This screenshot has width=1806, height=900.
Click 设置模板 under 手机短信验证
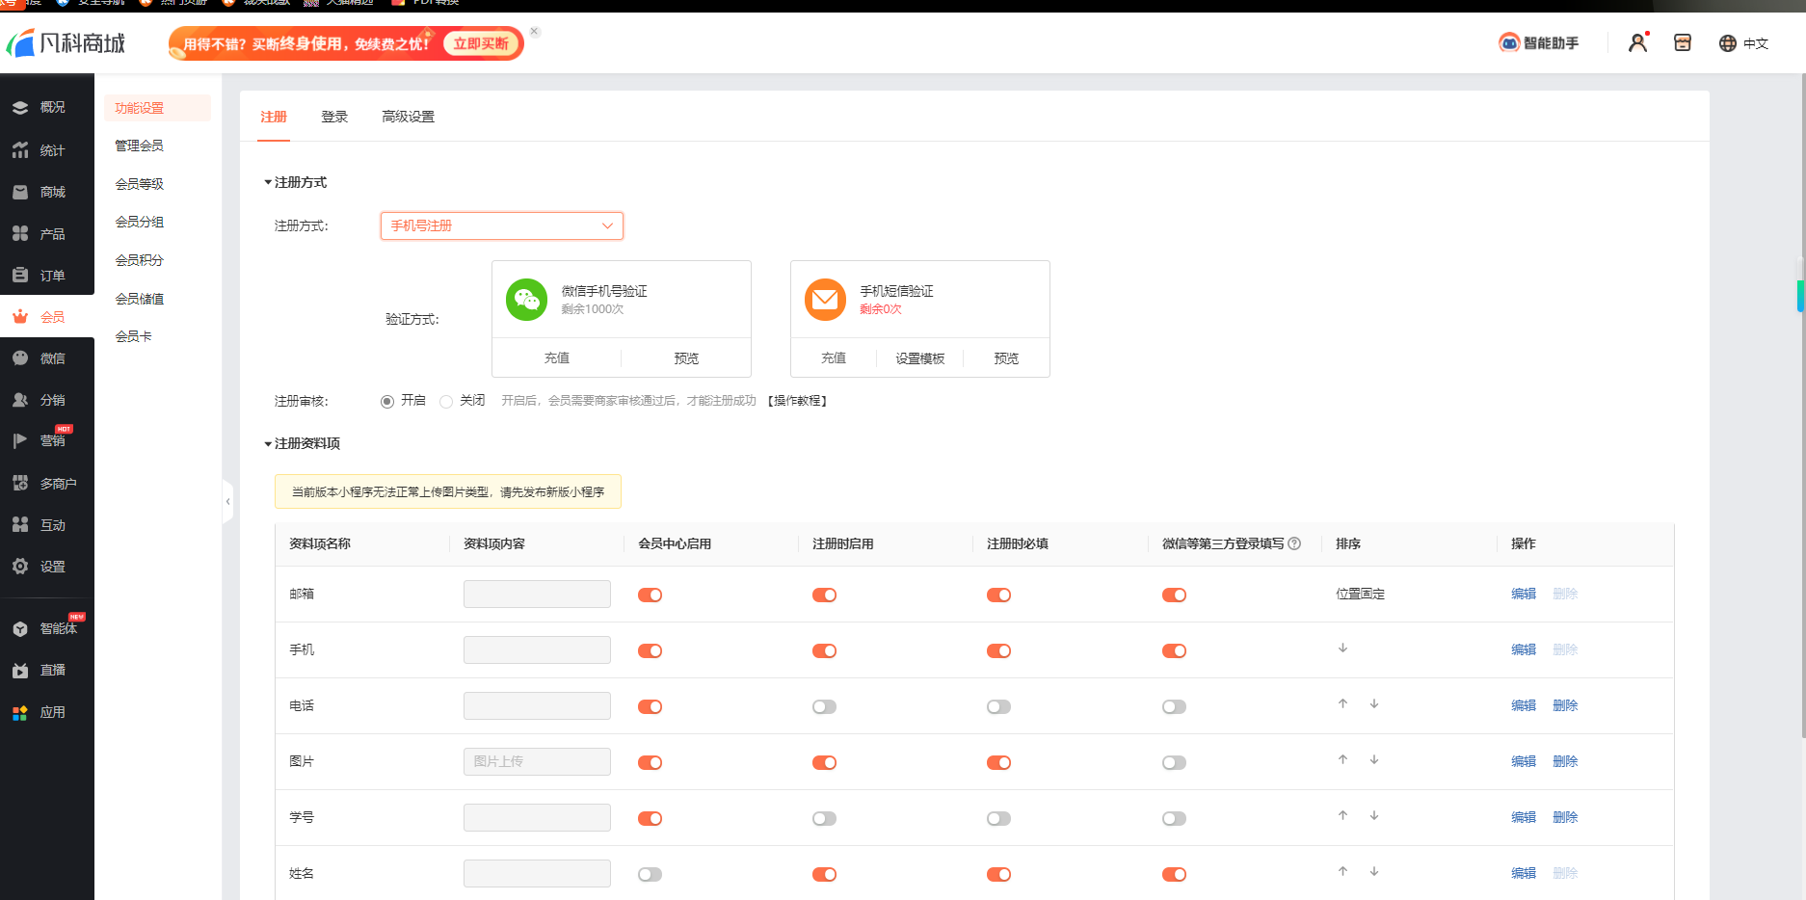pos(919,358)
